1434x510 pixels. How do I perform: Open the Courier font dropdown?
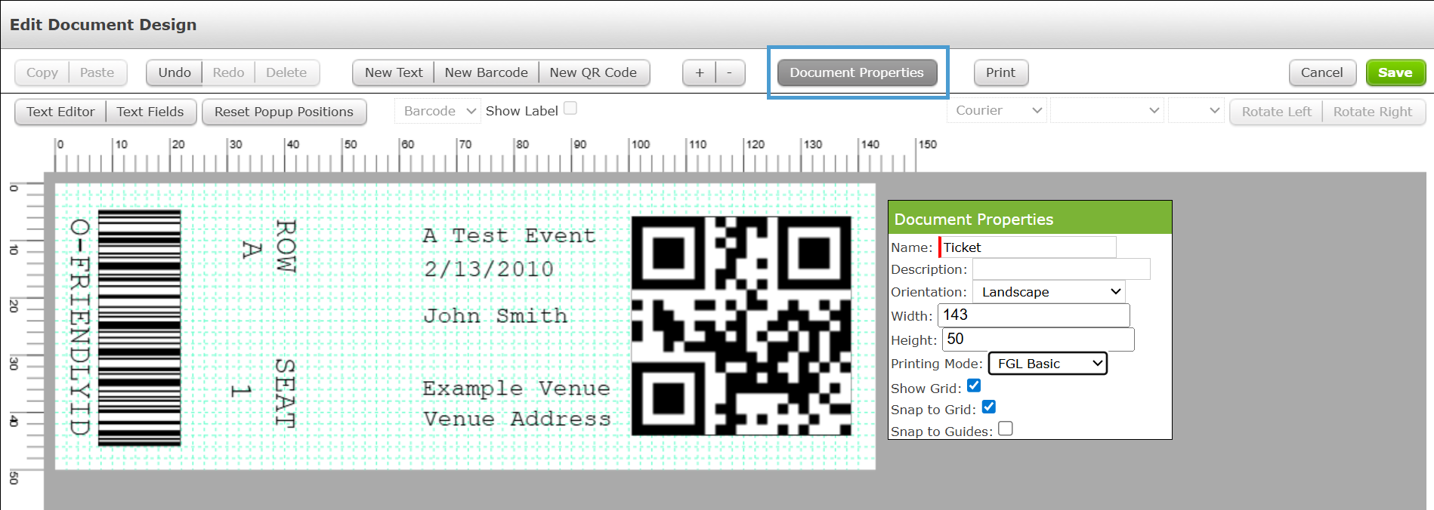click(x=997, y=110)
